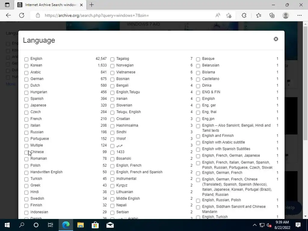The width and height of the screenshot is (308, 231).
Task: Click the Serbian language label
Action: click(x=122, y=212)
